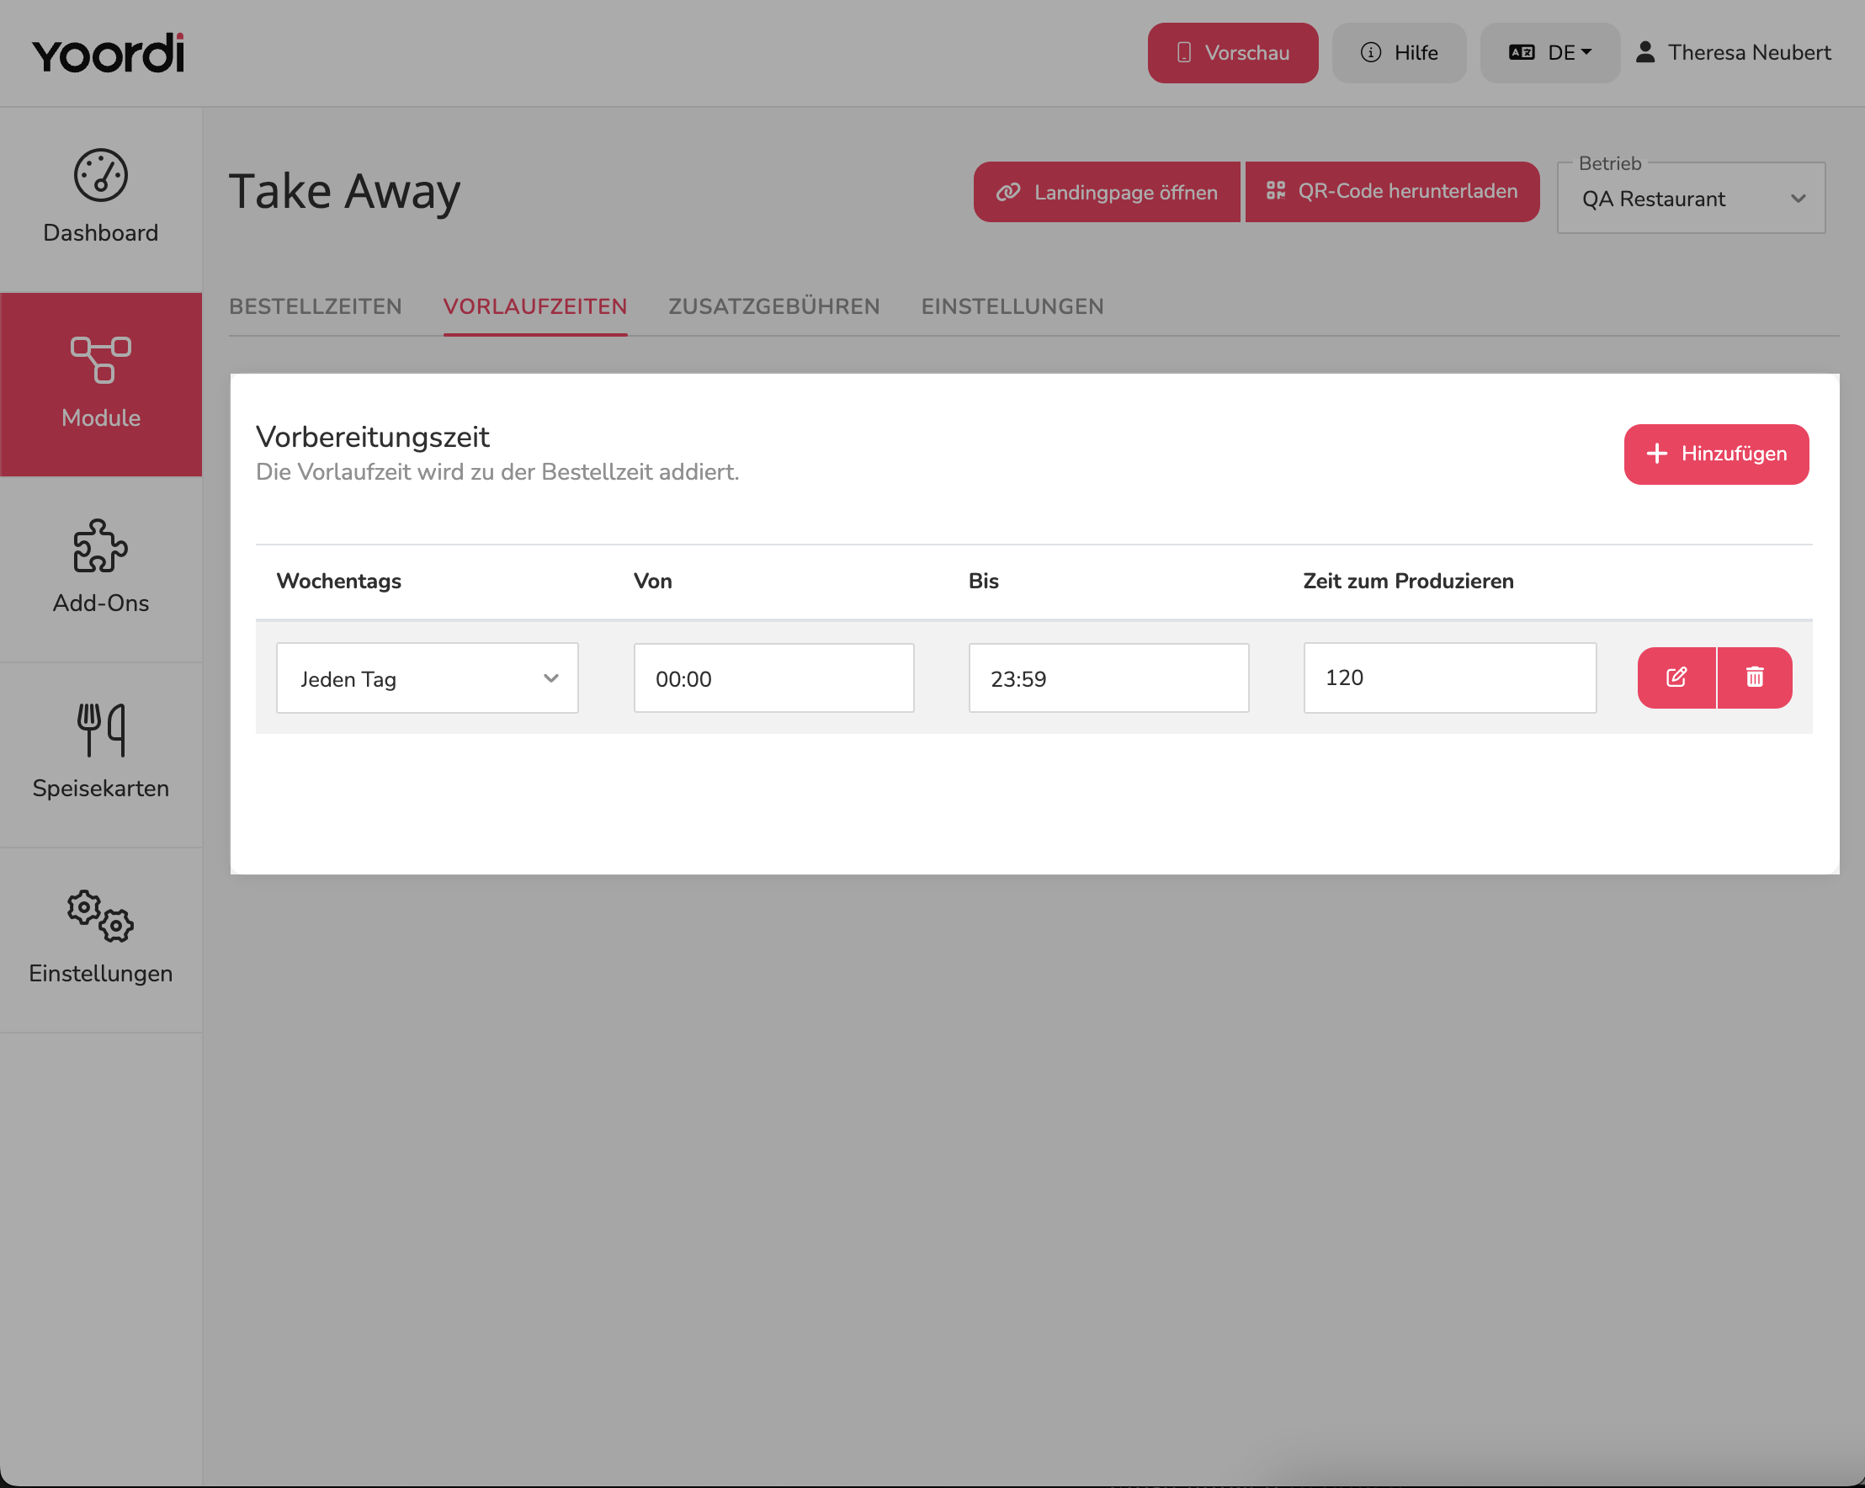Viewport: 1865px width, 1488px height.
Task: Switch to the Zusatzgebühren tab
Action: tap(774, 306)
